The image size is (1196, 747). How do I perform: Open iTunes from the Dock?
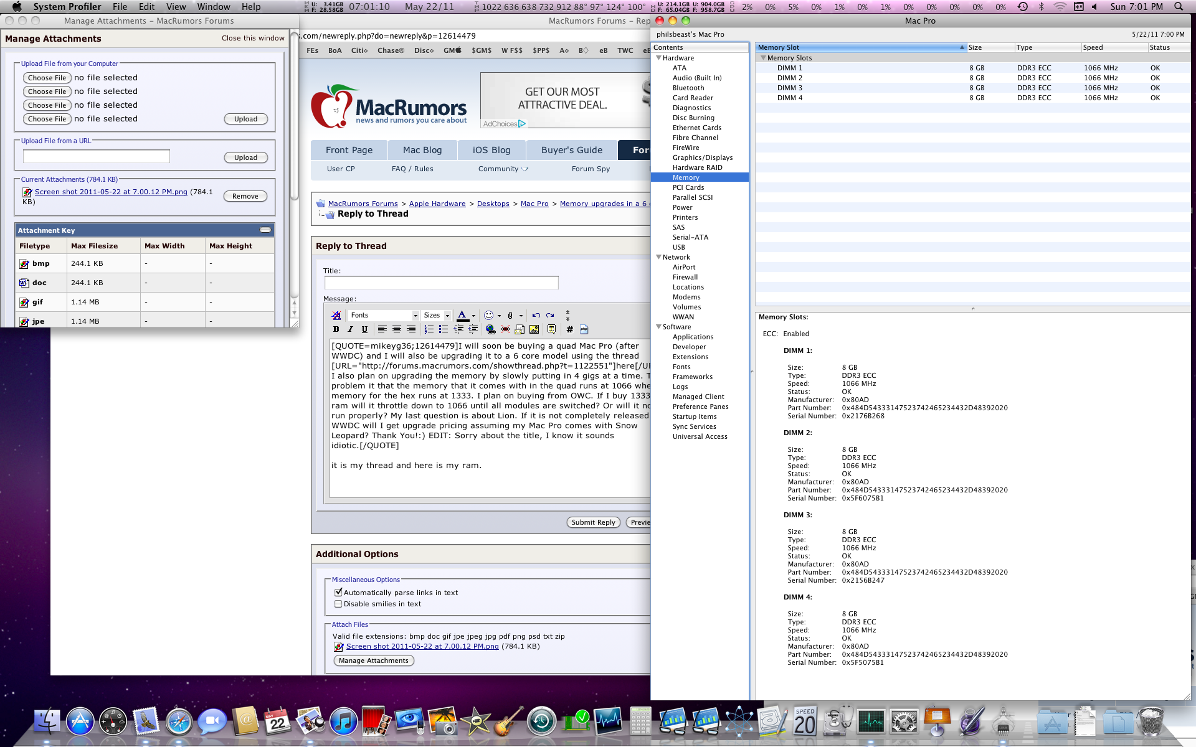343,721
